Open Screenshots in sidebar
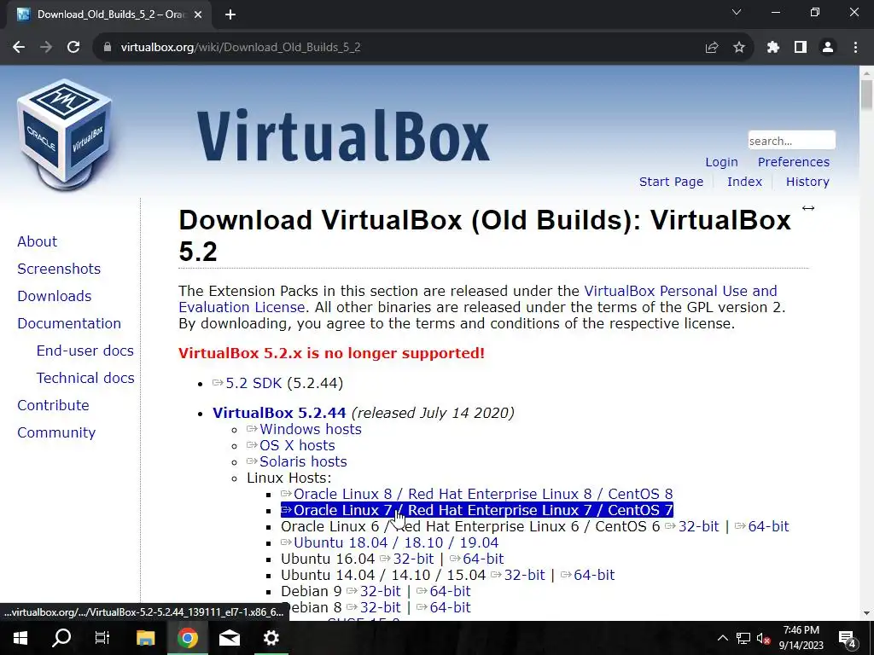Viewport: 874px width, 655px height. pos(59,269)
